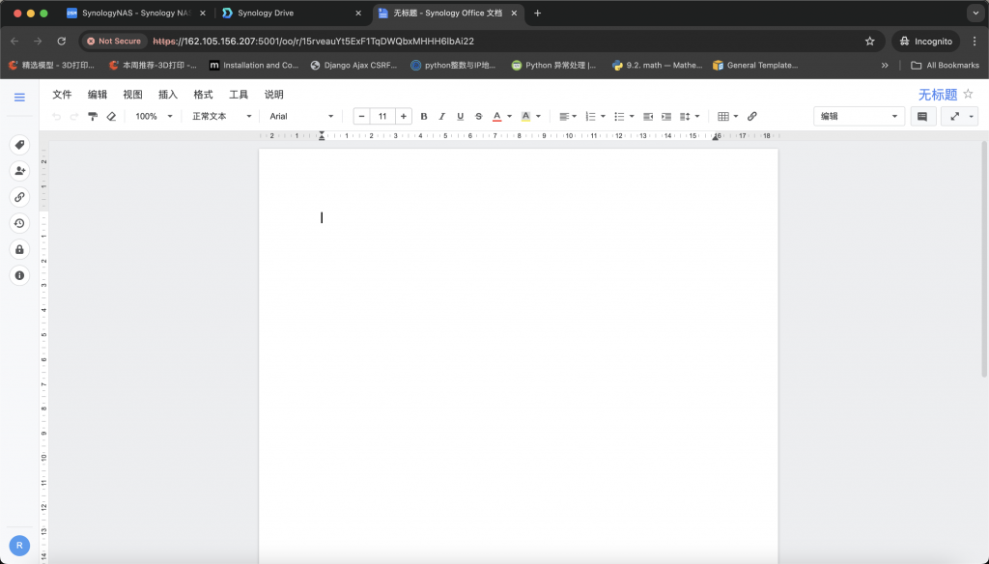
Task: Open the add collaborator person icon
Action: click(x=19, y=171)
